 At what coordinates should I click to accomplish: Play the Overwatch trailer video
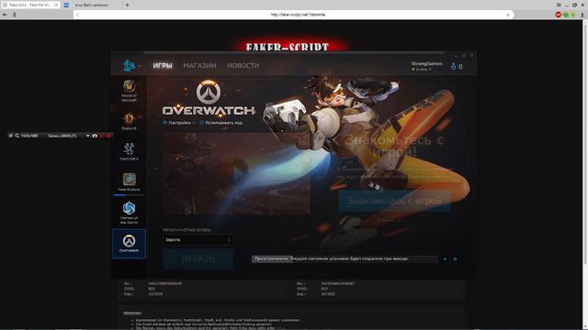click(236, 173)
